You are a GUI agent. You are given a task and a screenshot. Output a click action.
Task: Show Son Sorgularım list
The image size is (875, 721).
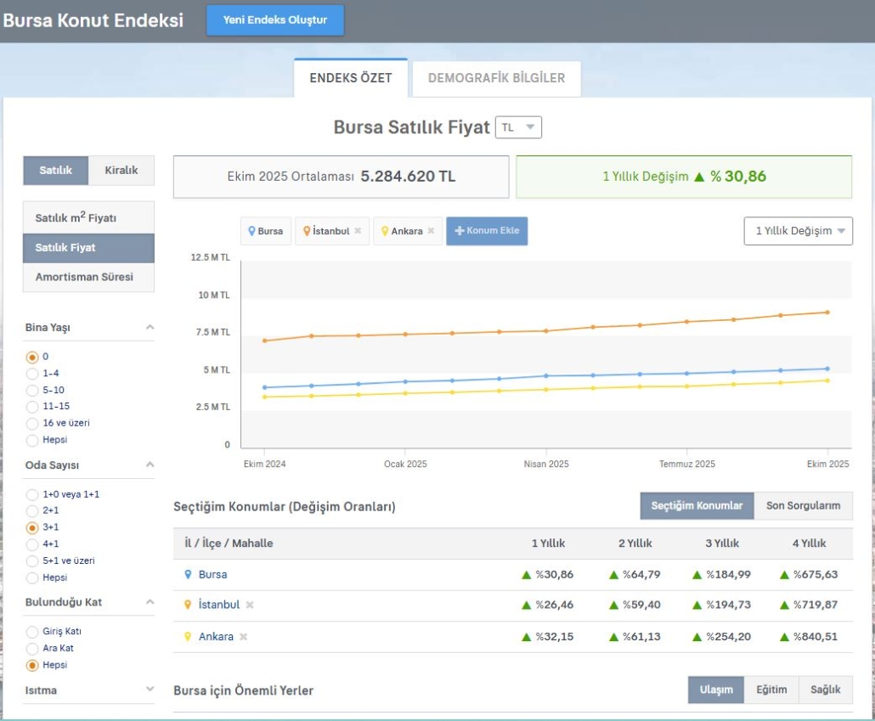(x=803, y=505)
